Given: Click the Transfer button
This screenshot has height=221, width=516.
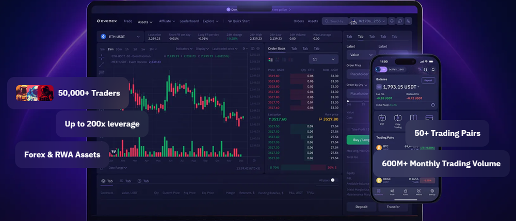Looking at the screenshot, I should (393, 207).
